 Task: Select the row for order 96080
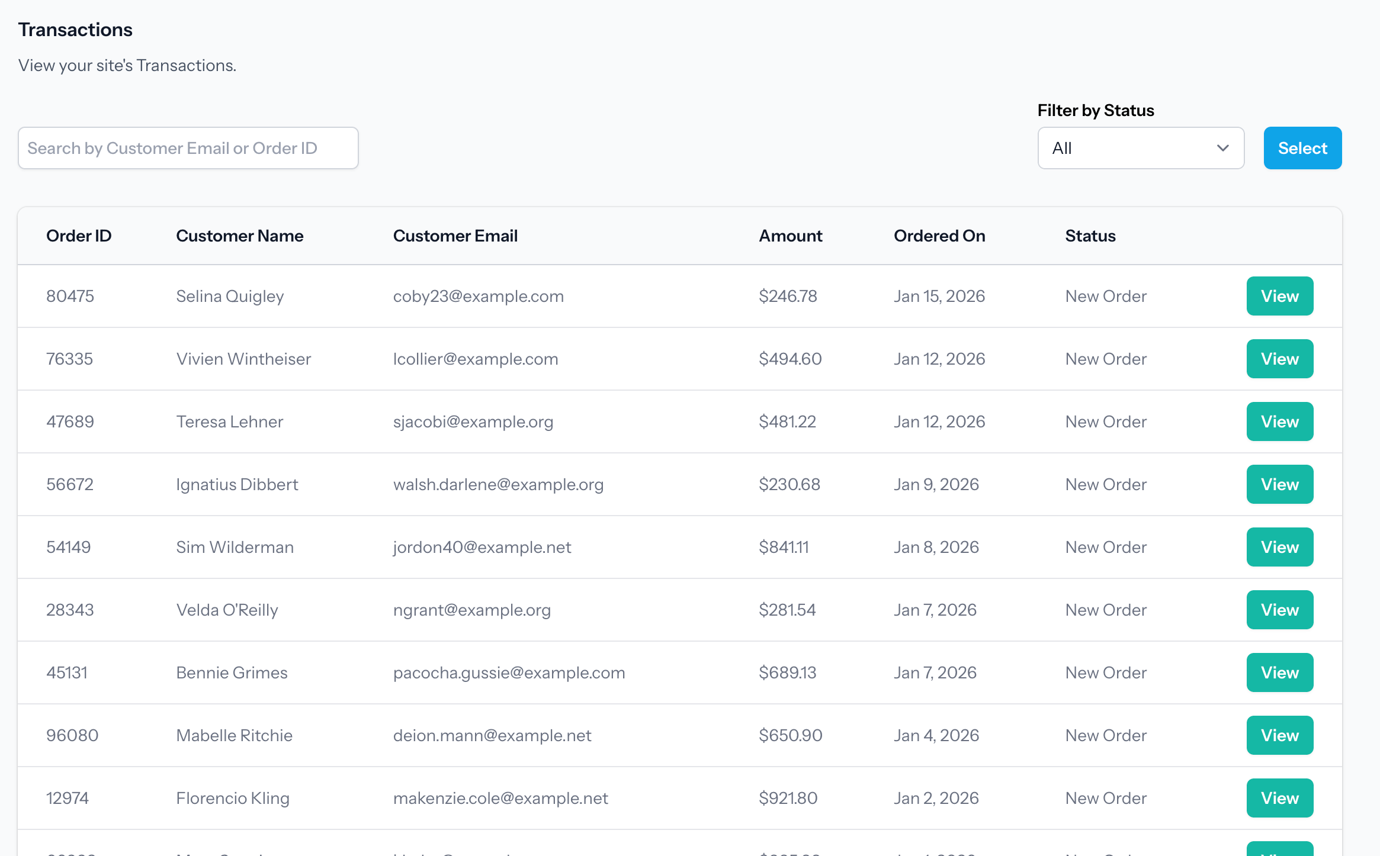click(x=415, y=735)
